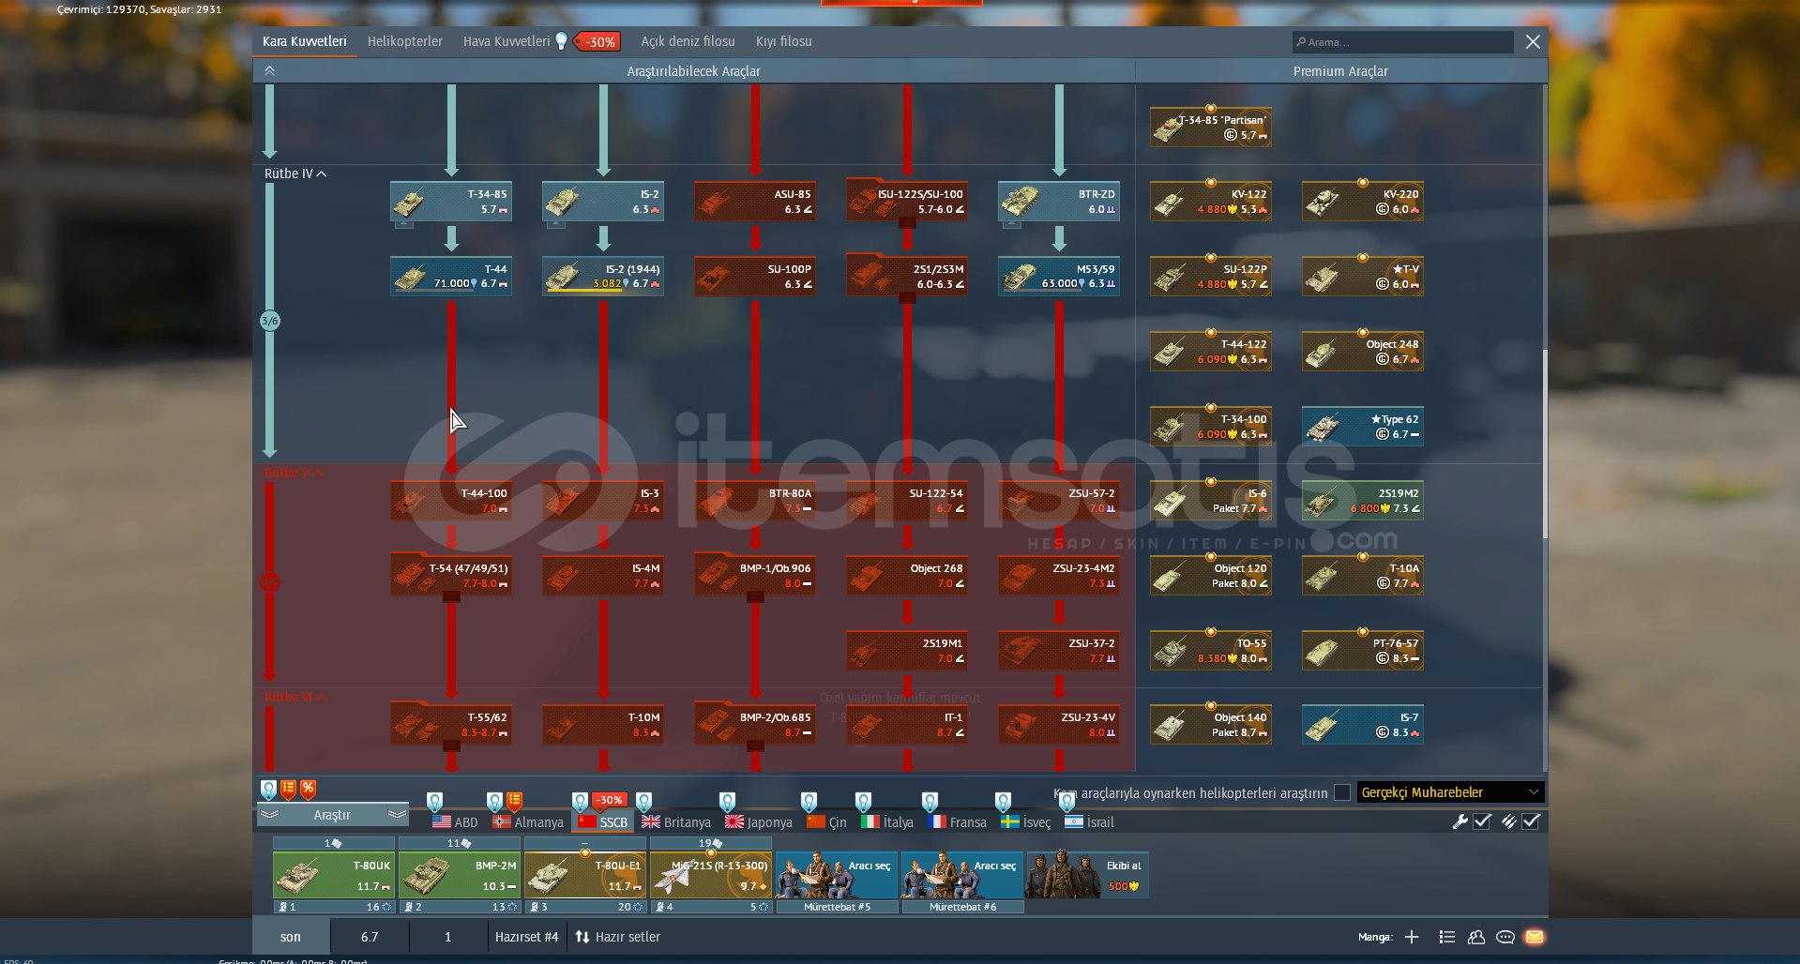
Task: Select the BTR-ZD vehicle card
Action: pyautogui.click(x=1059, y=202)
